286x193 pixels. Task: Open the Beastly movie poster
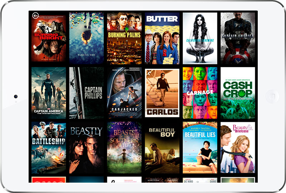click(87, 148)
